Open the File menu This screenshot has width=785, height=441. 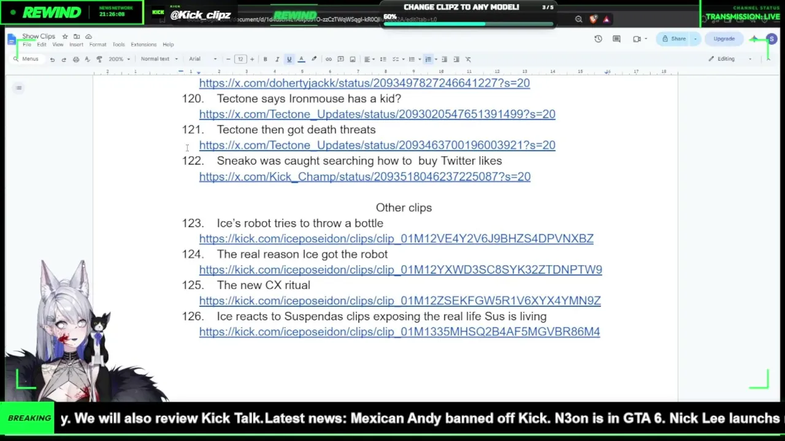[27, 45]
